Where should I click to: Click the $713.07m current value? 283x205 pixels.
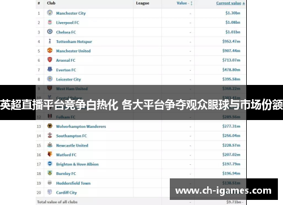tap(231, 60)
